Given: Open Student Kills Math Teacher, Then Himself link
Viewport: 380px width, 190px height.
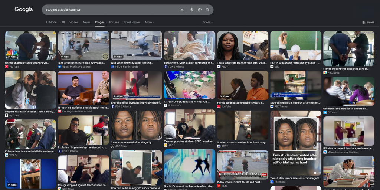Looking at the screenshot, I should pos(30,112).
